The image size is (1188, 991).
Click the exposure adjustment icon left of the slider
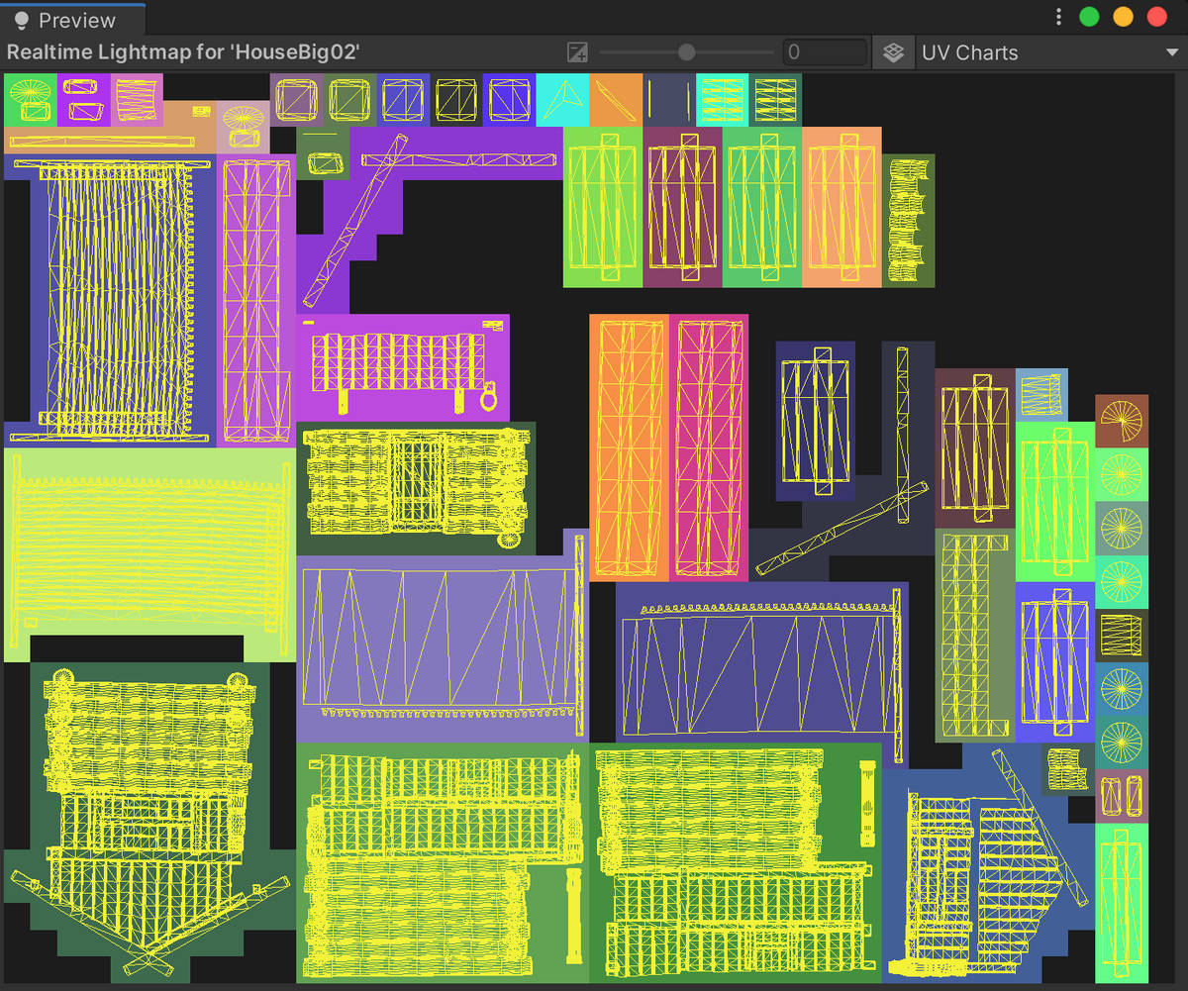[577, 52]
